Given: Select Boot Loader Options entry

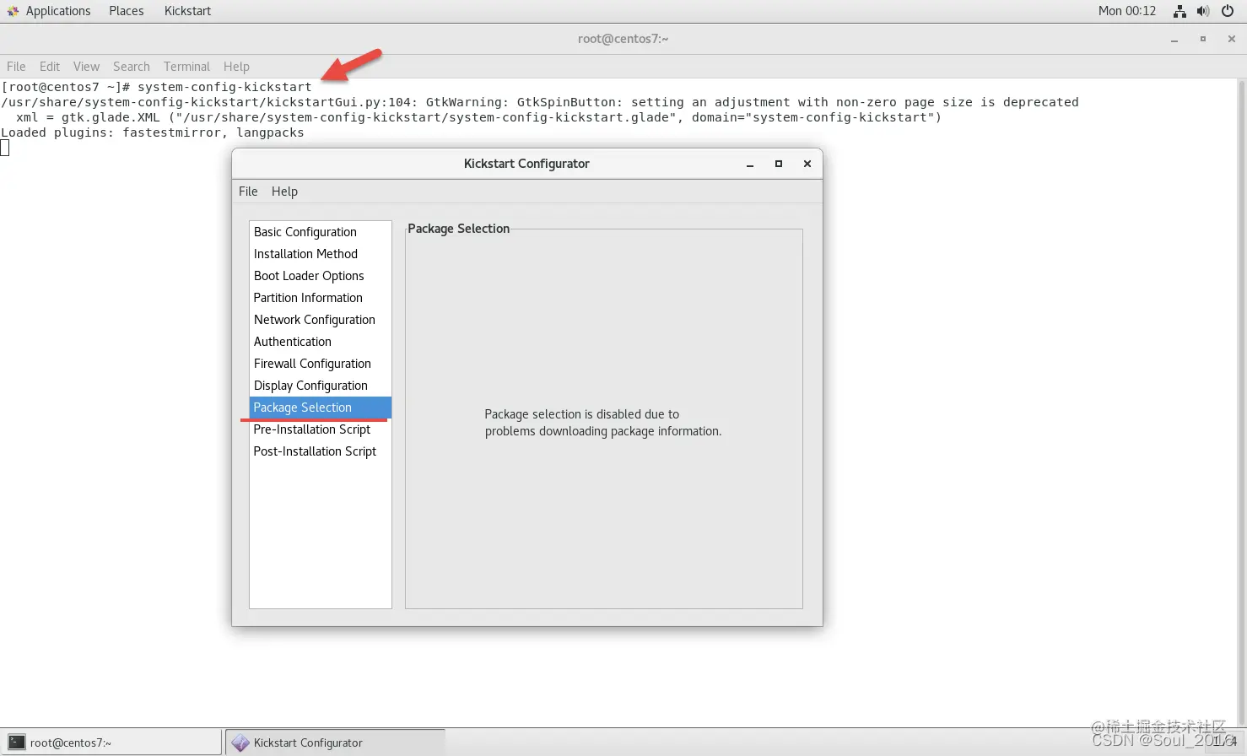Looking at the screenshot, I should (321, 276).
